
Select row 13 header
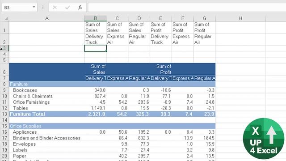click(x=4, y=114)
